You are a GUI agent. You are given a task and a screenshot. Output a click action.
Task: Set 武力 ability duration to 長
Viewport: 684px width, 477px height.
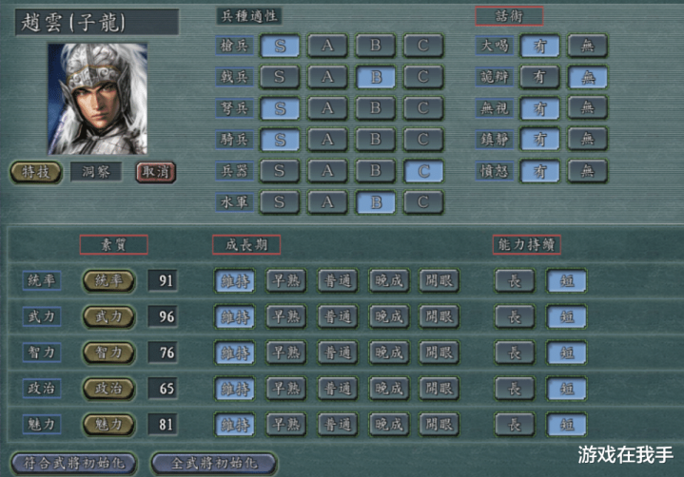(x=515, y=316)
